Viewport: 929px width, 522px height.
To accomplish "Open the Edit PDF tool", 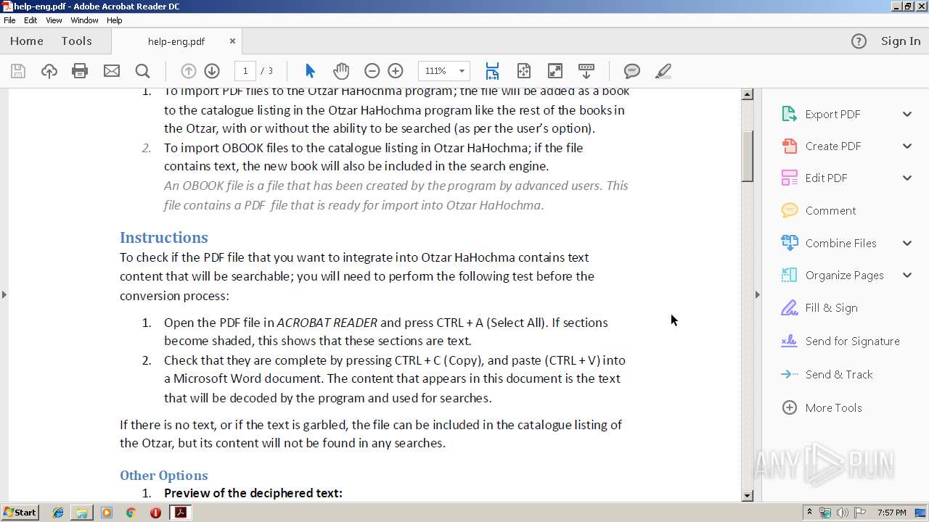I will 826,178.
